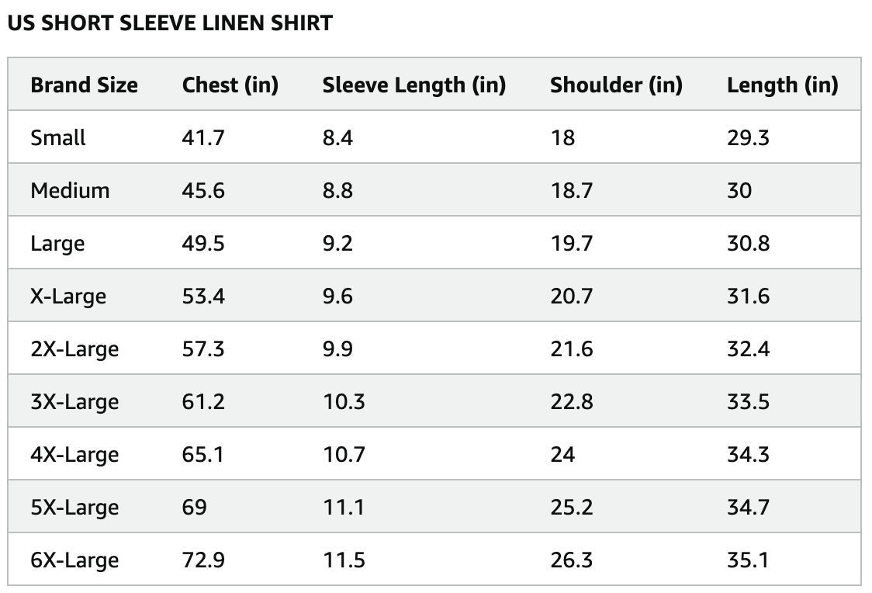Click the Medium size row label
The width and height of the screenshot is (872, 593).
pos(70,190)
